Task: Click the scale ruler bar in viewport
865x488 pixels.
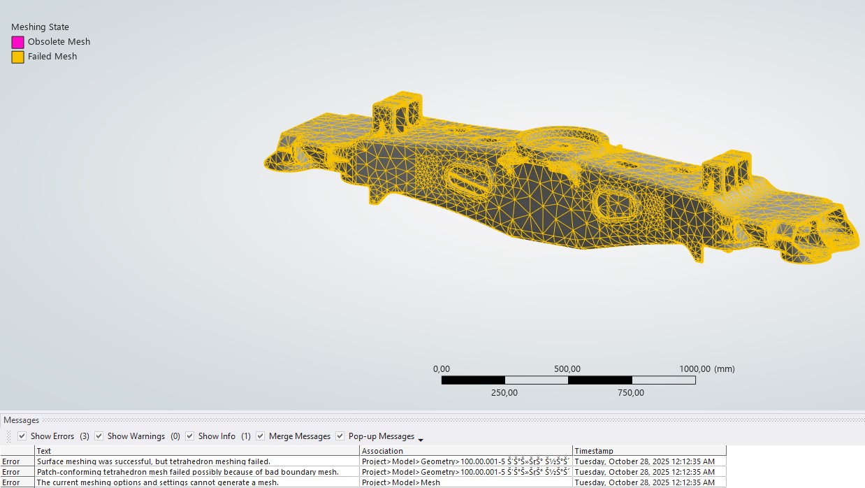Action: coord(568,380)
